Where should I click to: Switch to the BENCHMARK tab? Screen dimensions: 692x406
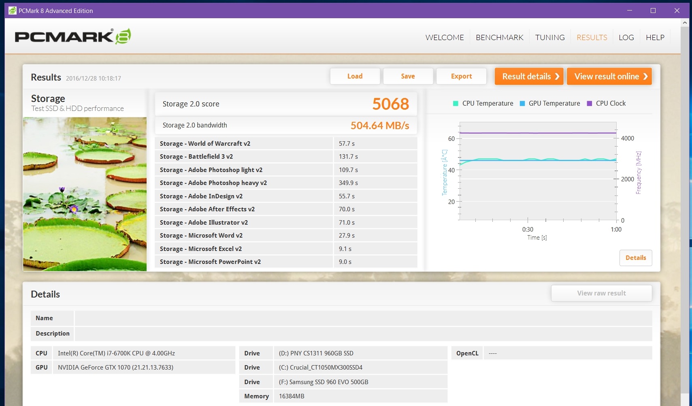click(x=500, y=37)
